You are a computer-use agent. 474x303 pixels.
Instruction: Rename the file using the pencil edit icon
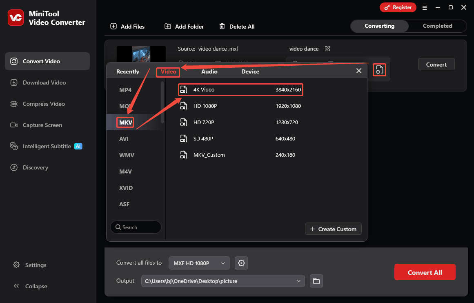[x=327, y=48]
